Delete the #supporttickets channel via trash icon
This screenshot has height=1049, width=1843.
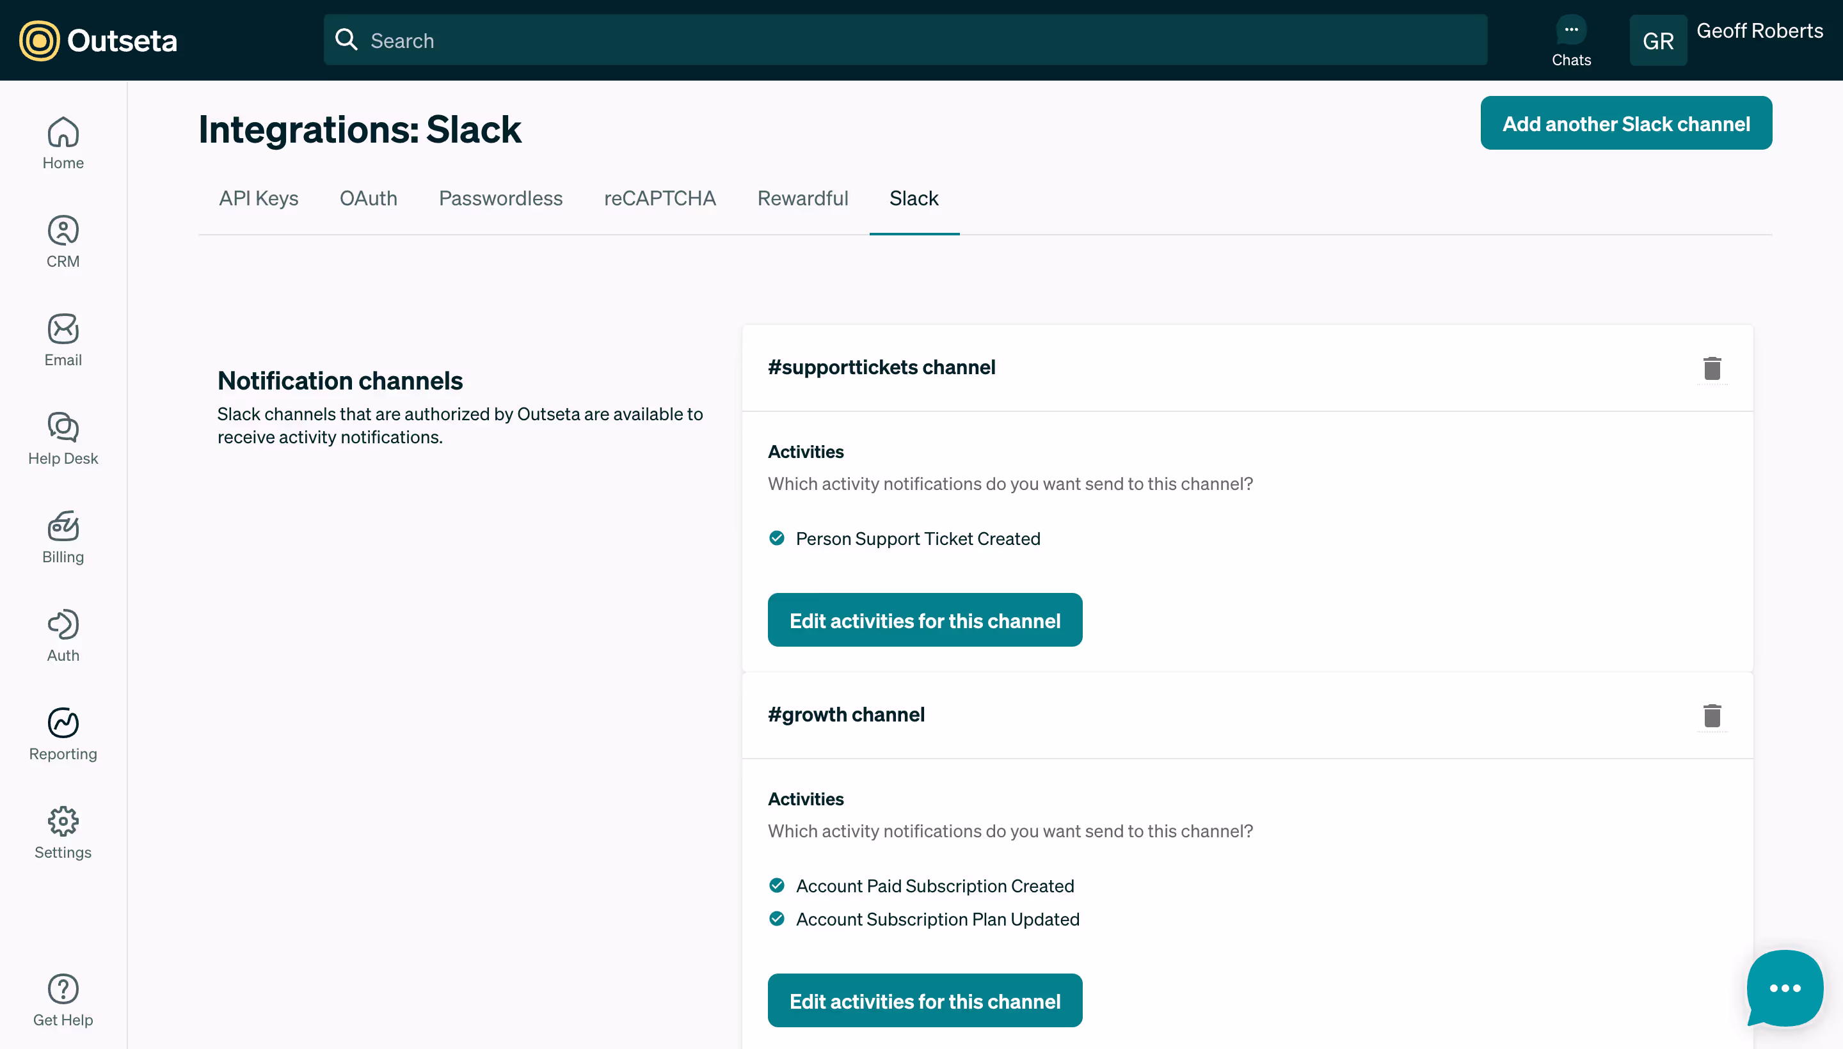pos(1712,368)
